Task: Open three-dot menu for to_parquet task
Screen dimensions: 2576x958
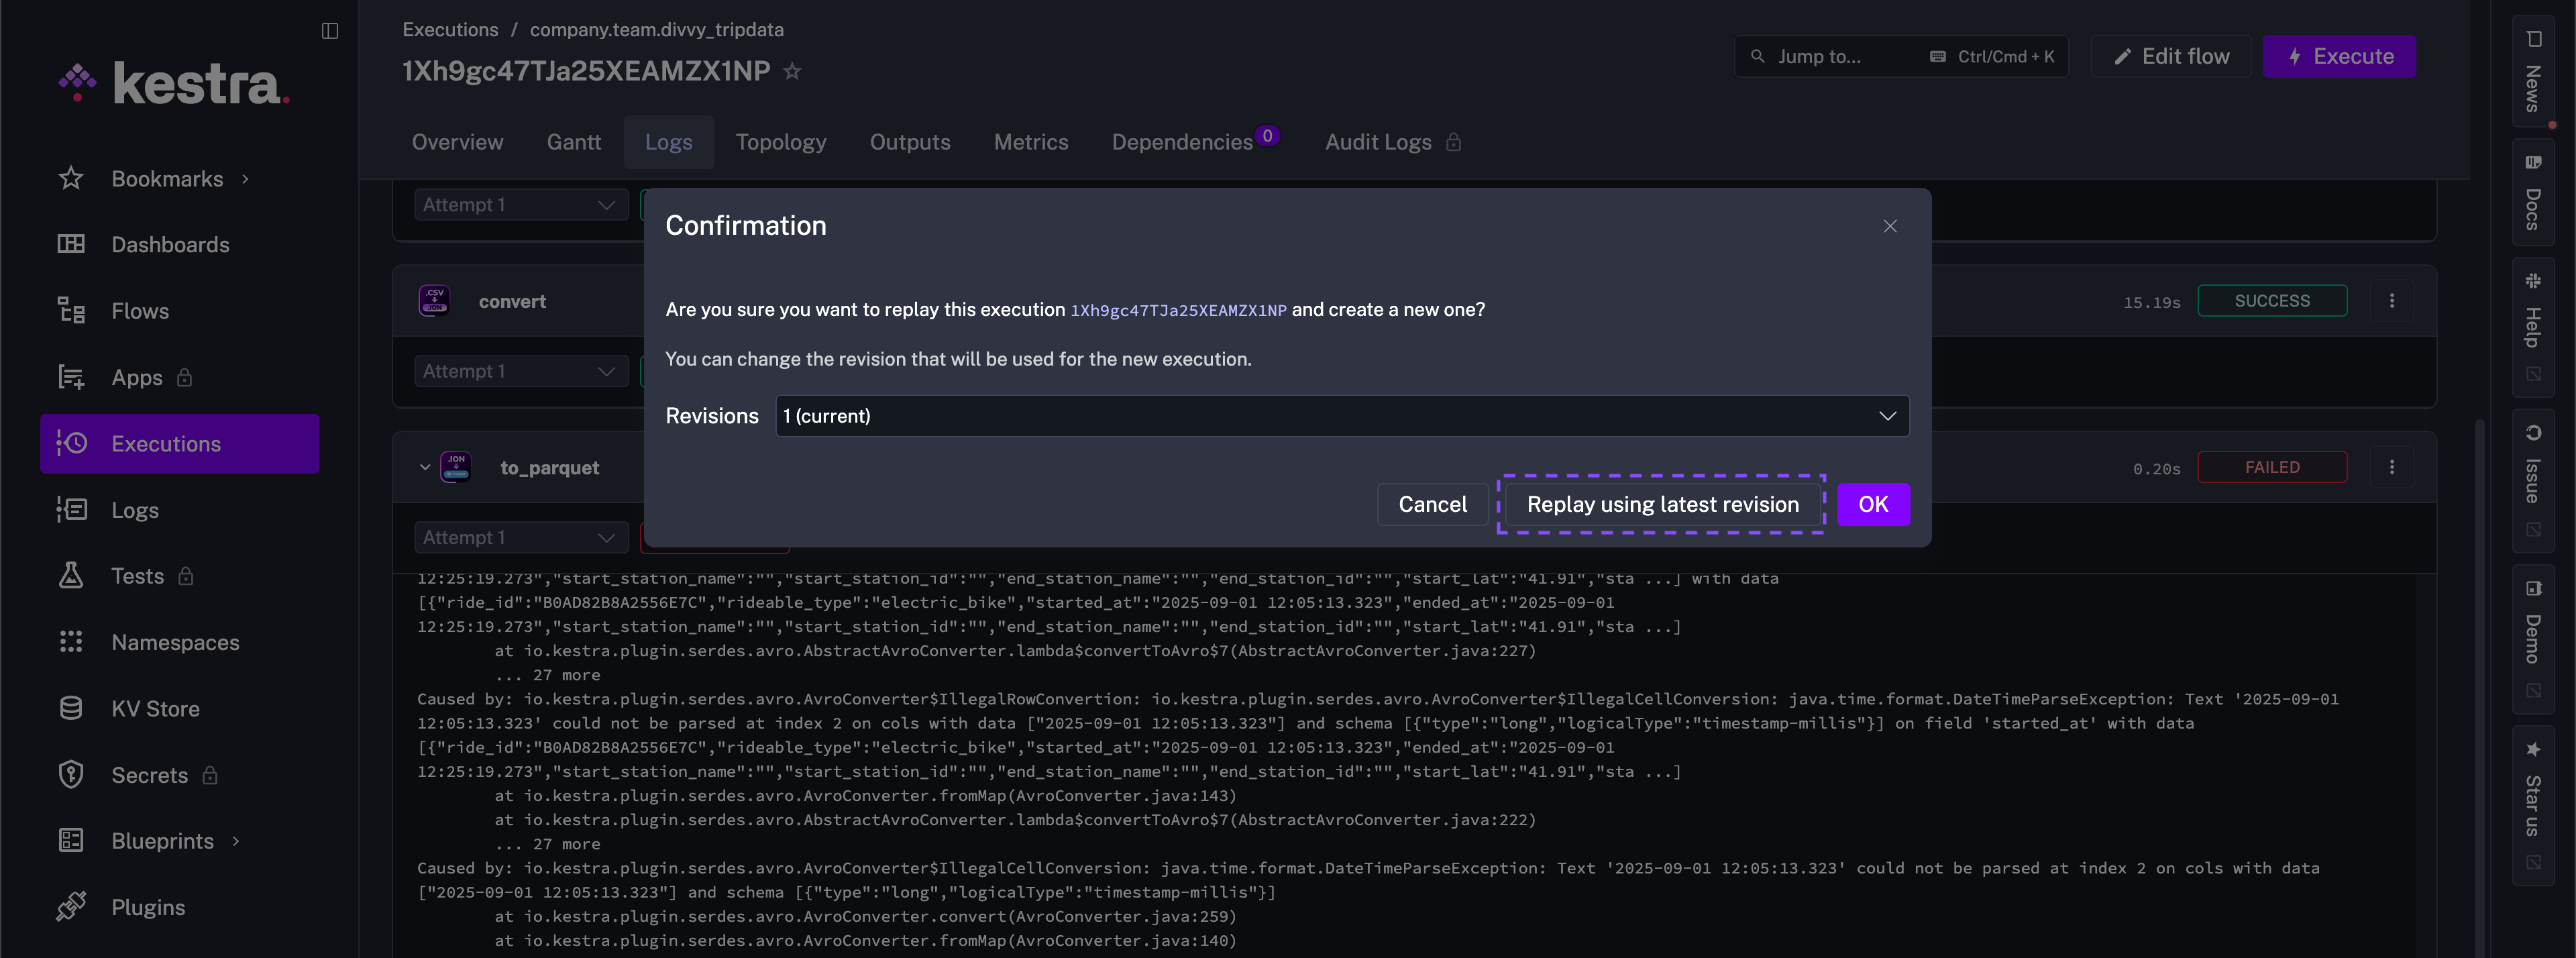Action: [x=2391, y=467]
